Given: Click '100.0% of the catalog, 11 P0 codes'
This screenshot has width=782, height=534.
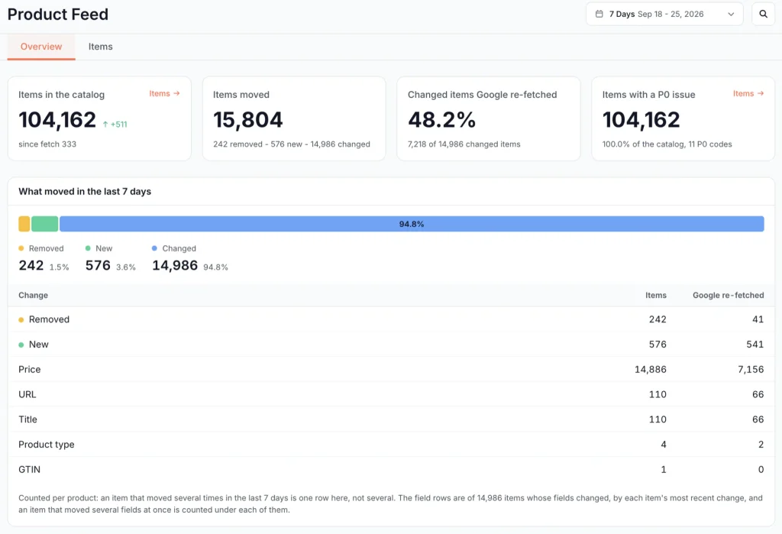Looking at the screenshot, I should tap(667, 144).
